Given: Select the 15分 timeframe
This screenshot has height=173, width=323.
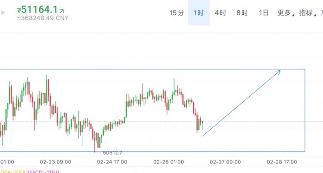Looking at the screenshot, I should pos(177,13).
